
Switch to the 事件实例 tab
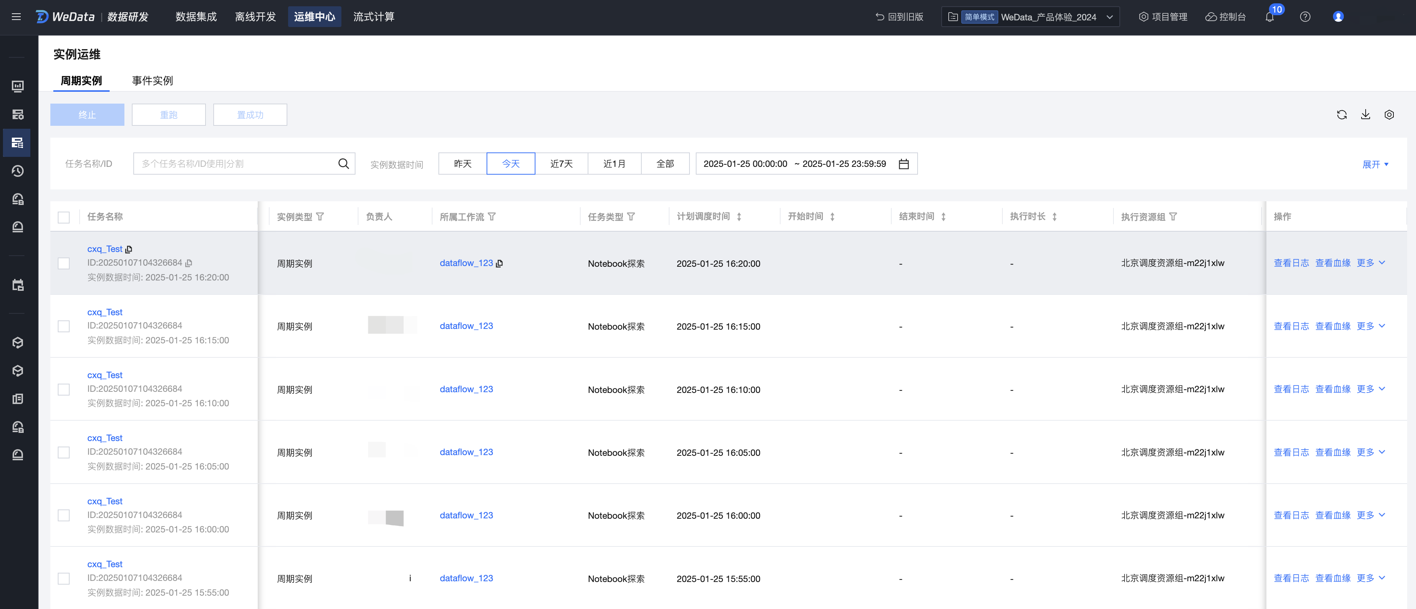point(152,81)
